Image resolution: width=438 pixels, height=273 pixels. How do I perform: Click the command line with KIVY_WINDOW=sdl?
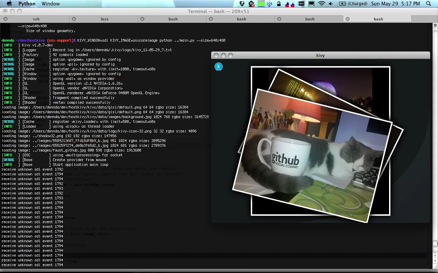114,40
